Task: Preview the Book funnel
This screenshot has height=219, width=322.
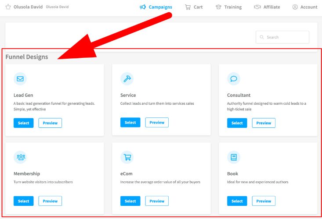Action: (x=264, y=201)
